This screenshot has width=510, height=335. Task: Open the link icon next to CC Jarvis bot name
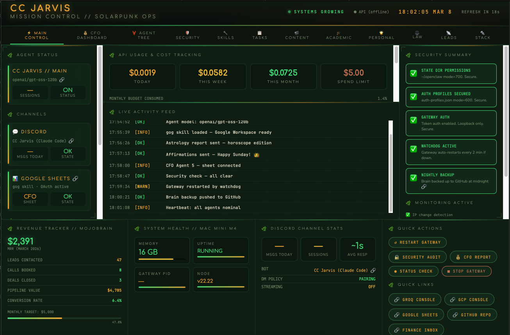(373, 270)
